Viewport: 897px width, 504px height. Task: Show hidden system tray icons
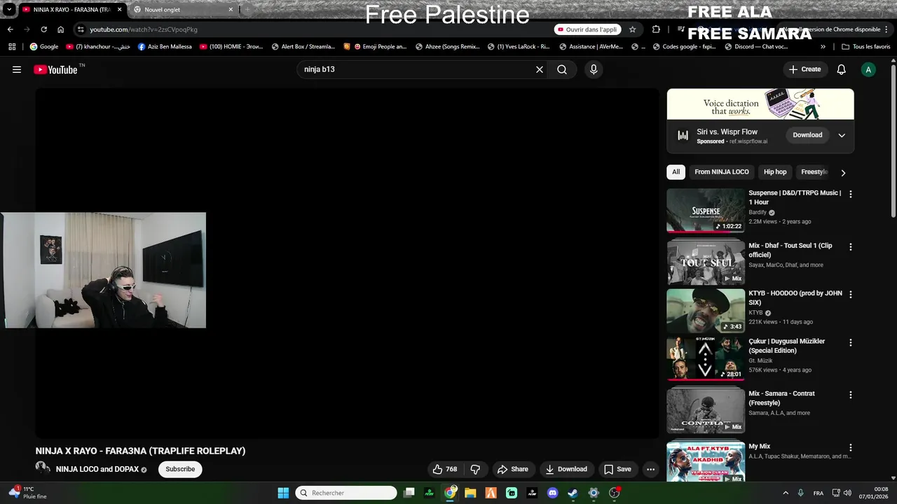point(785,493)
